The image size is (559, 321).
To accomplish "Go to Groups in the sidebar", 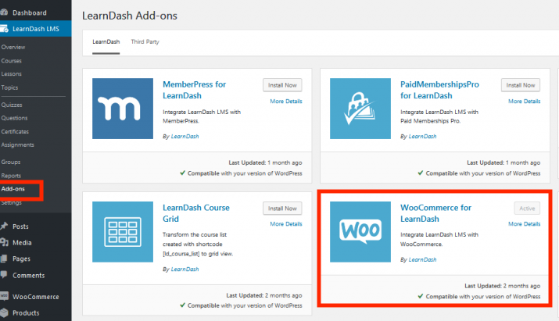I will 10,162.
